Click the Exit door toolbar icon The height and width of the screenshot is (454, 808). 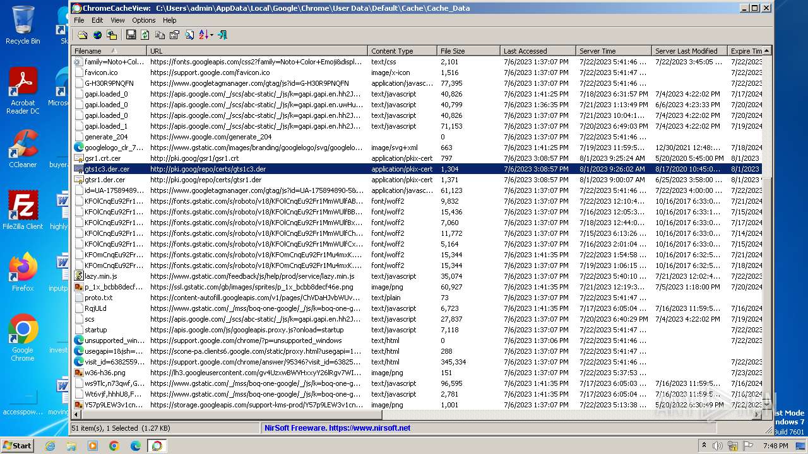(222, 35)
